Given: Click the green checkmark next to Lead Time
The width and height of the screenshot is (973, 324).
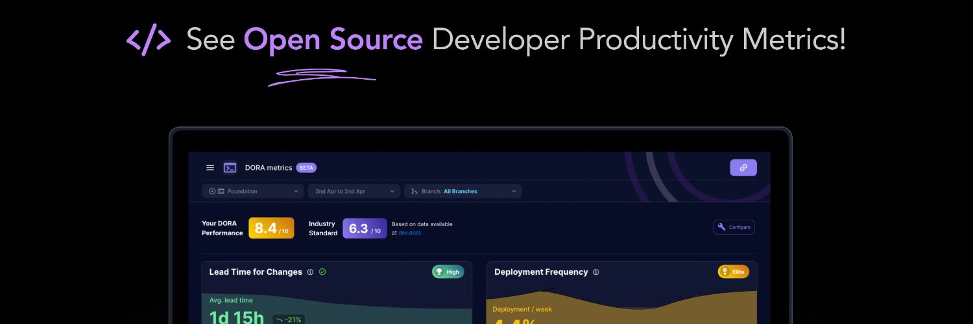Looking at the screenshot, I should pos(322,272).
